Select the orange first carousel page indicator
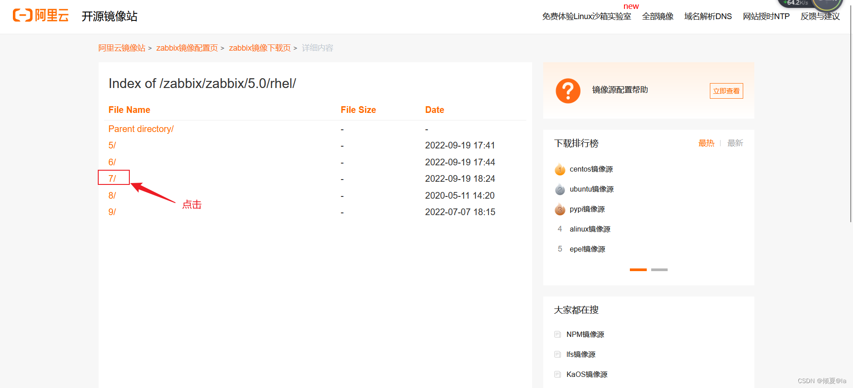Image resolution: width=853 pixels, height=388 pixels. (638, 270)
